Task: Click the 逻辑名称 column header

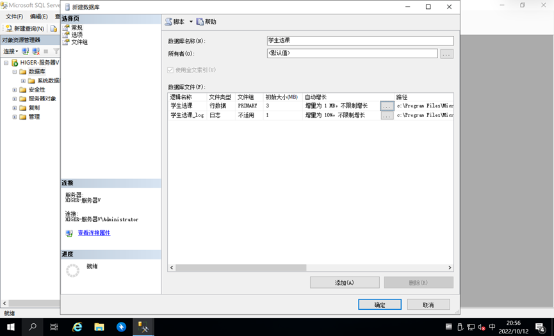Action: pos(187,97)
